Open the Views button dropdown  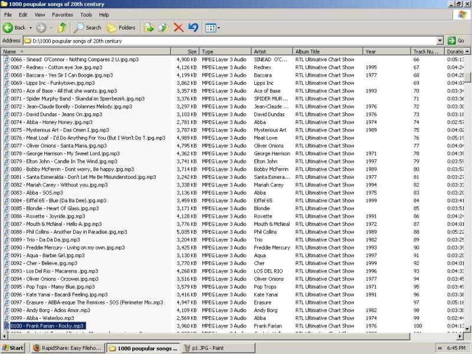pos(212,28)
